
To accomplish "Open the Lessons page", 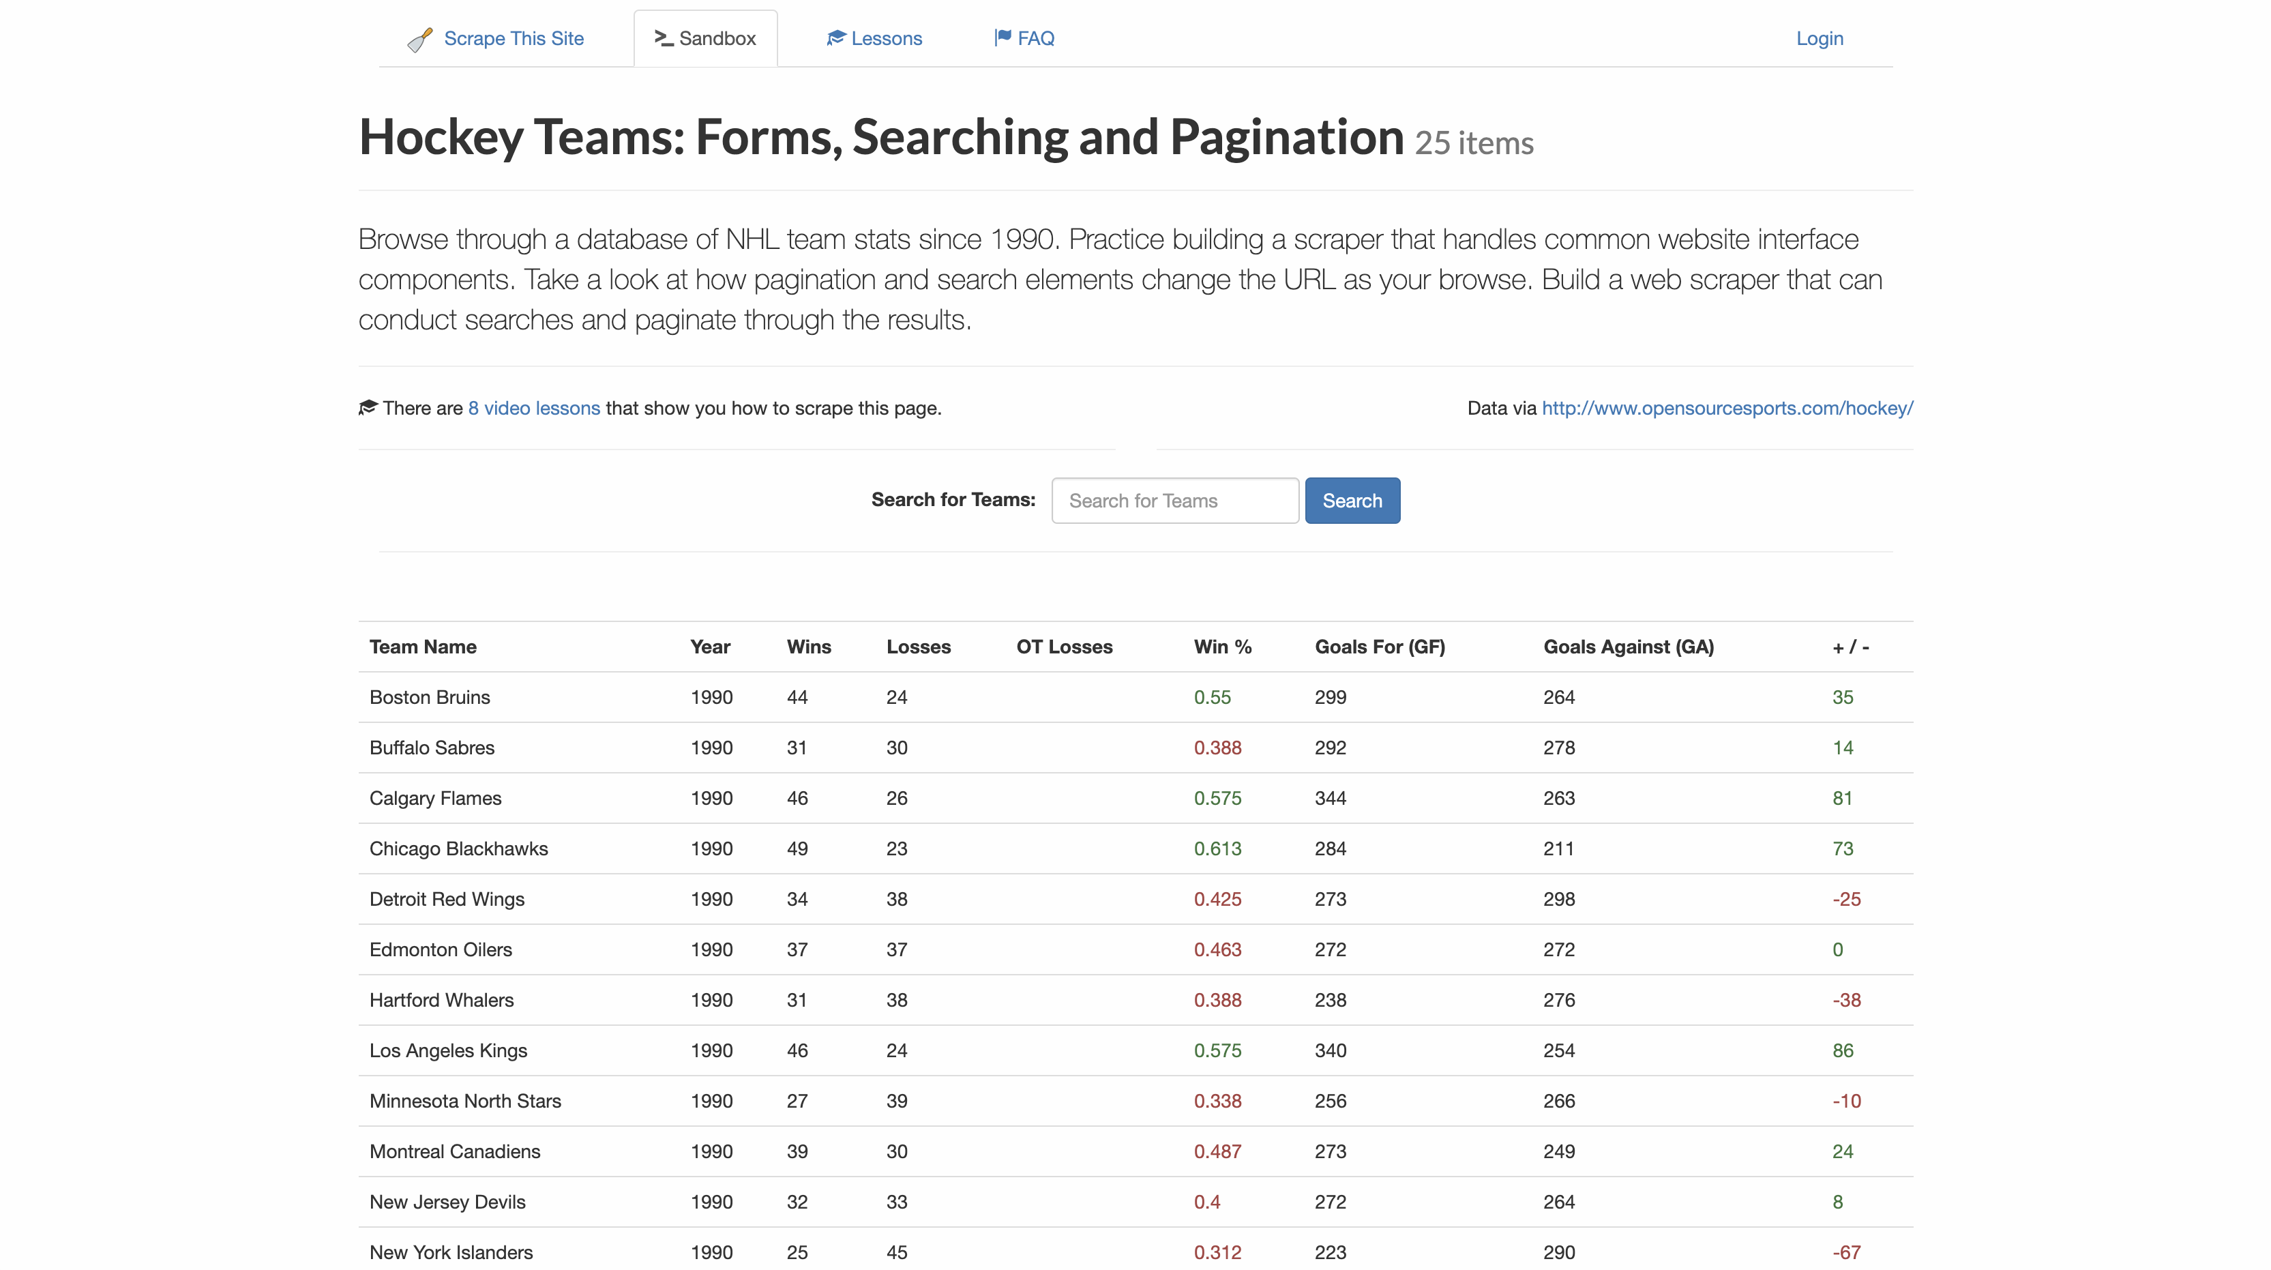I will pos(885,38).
